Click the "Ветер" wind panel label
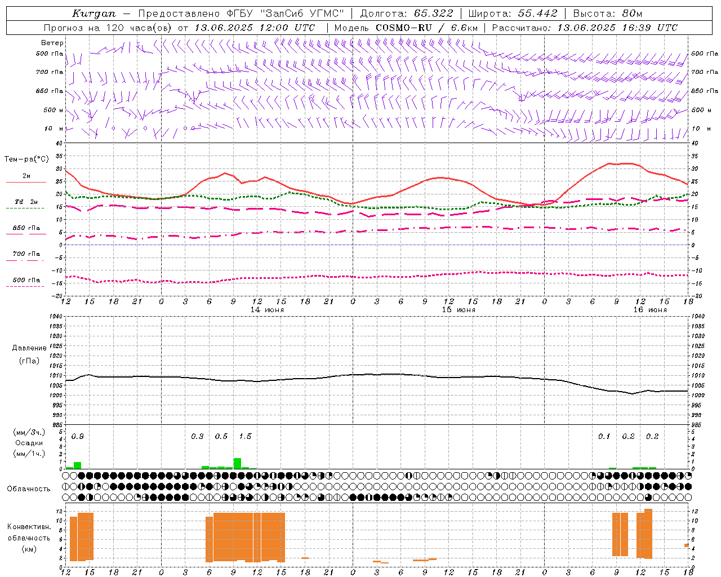This screenshot has height=577, width=721. coord(52,43)
